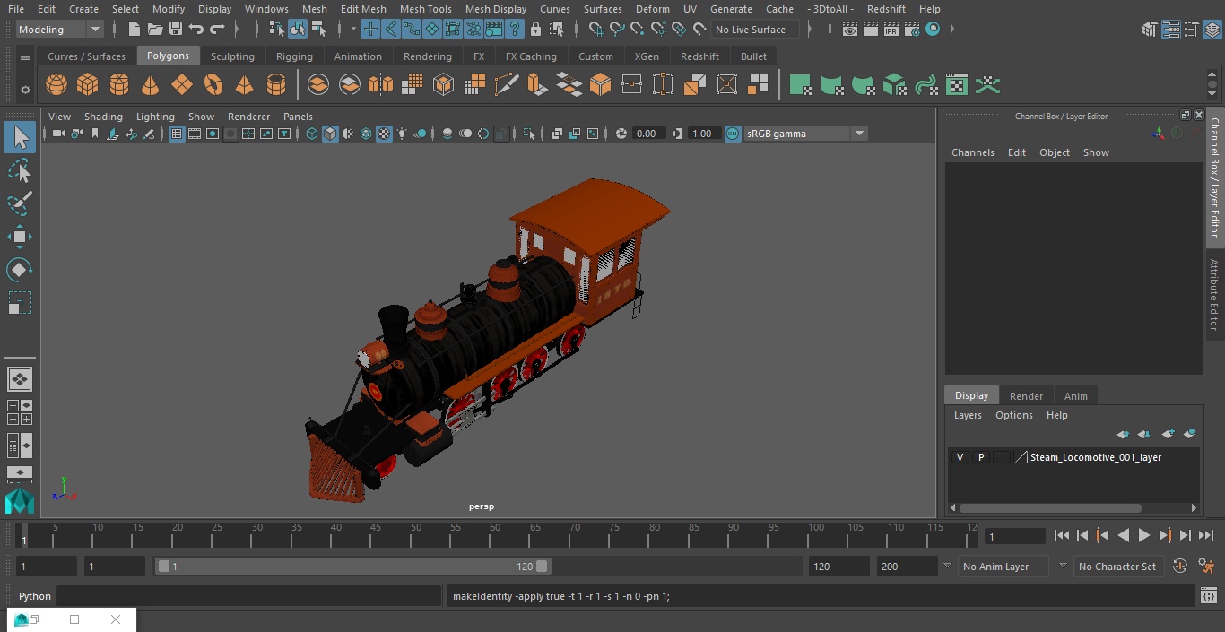
Task: Select the Select Tool arrow in the toolbox
Action: pos(20,136)
